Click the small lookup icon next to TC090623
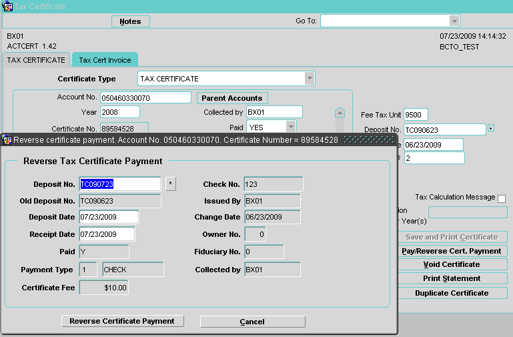Image resolution: width=513 pixels, height=337 pixels. click(491, 127)
